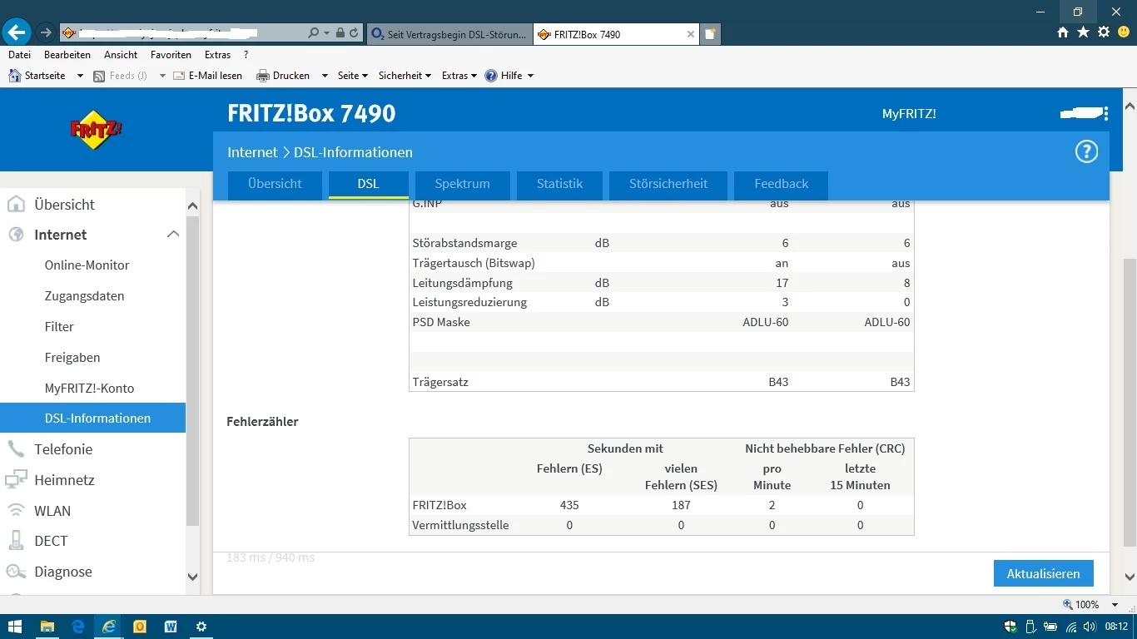Open File Explorer from the taskbar

(47, 627)
